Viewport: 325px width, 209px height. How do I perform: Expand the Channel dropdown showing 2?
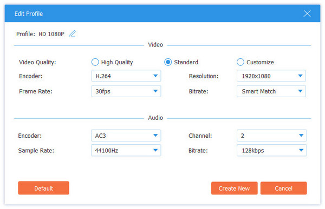click(272, 136)
